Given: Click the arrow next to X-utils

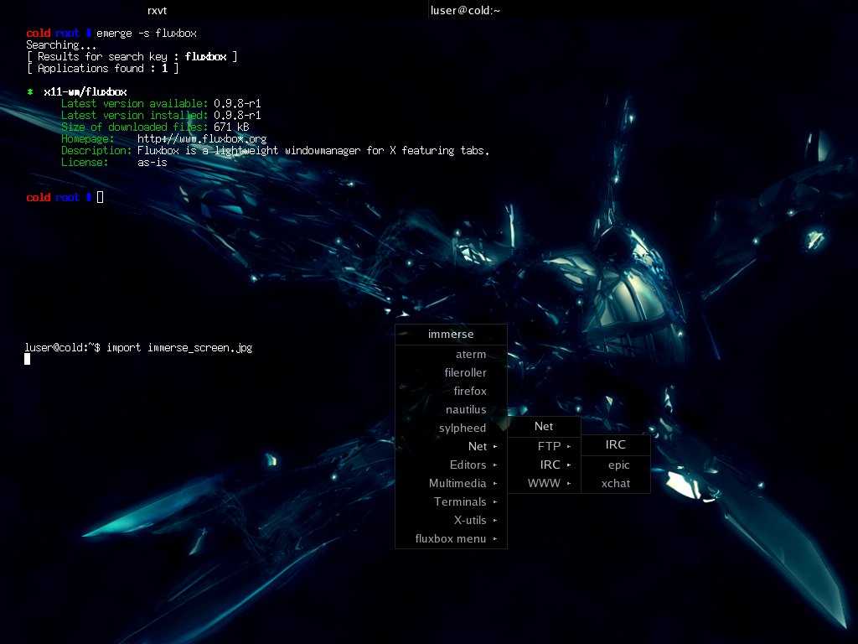Looking at the screenshot, I should click(x=495, y=520).
